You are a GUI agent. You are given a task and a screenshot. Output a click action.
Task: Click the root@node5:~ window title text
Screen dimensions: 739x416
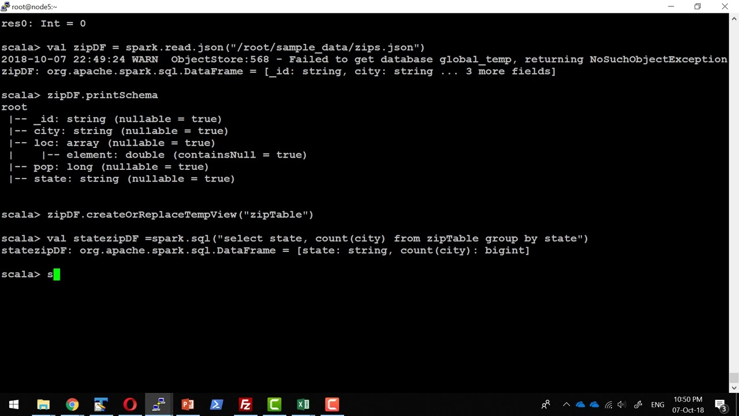(x=34, y=7)
